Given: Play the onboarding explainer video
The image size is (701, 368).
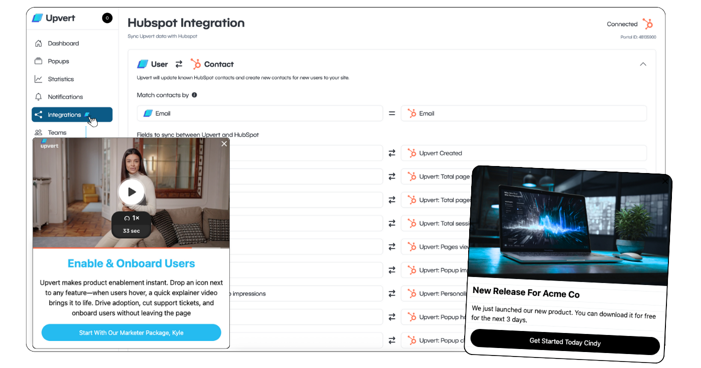Looking at the screenshot, I should click(x=131, y=192).
